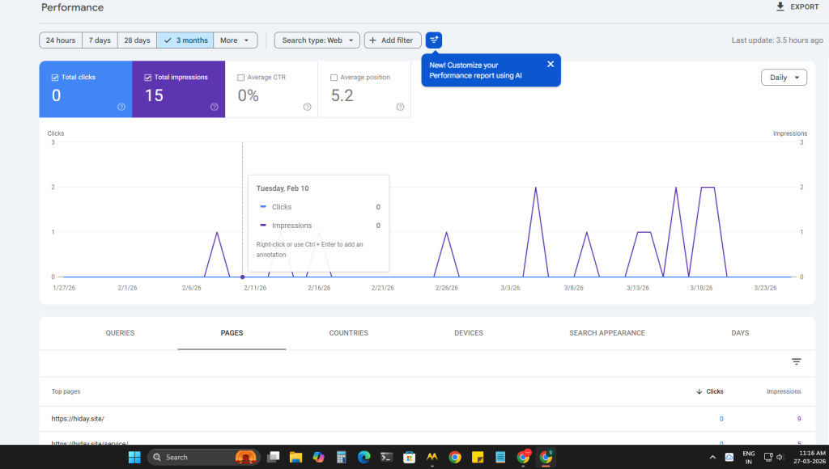This screenshot has height=469, width=829.
Task: Open Microsoft Edge from the taskbar
Action: pos(363,457)
